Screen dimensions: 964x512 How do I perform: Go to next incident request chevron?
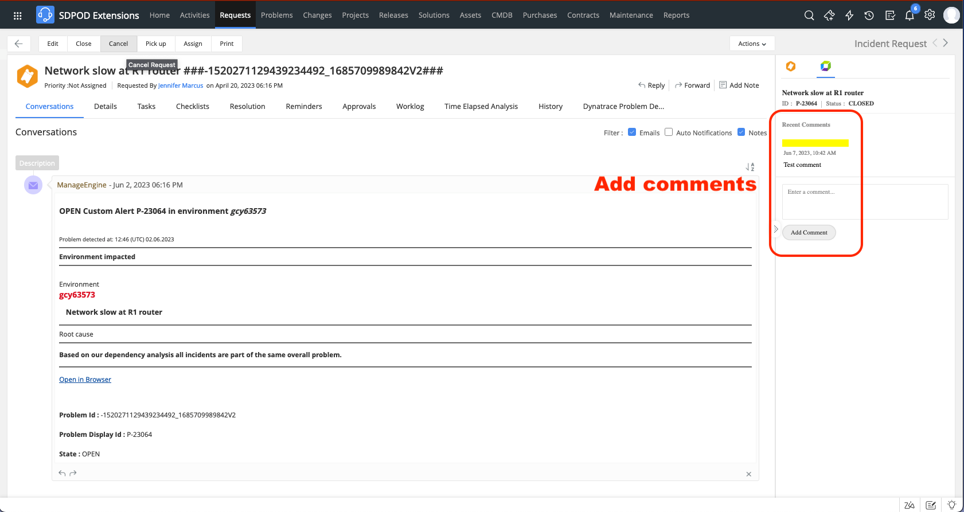946,43
